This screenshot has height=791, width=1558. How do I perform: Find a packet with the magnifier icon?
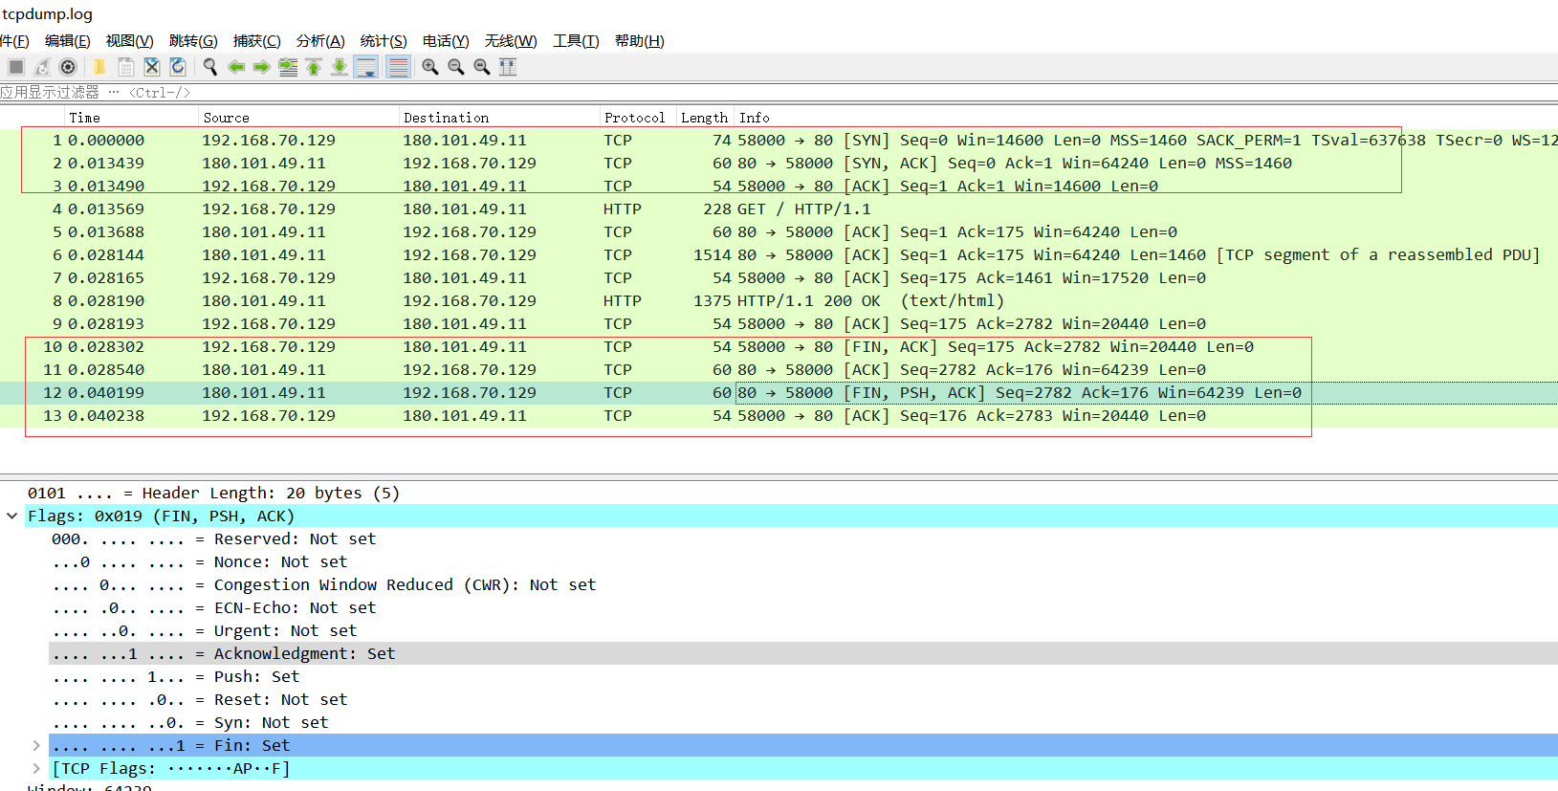pyautogui.click(x=210, y=67)
